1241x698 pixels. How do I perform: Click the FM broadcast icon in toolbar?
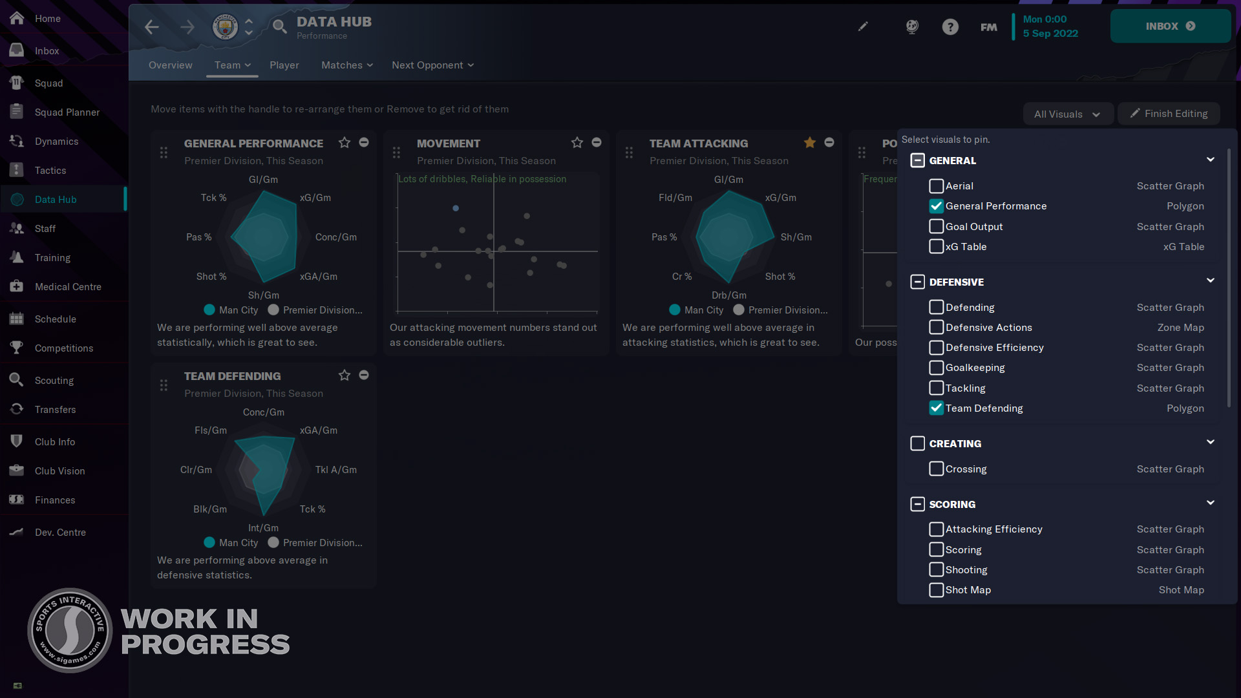[988, 26]
